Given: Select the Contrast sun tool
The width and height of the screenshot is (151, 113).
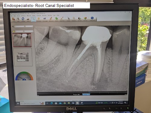Looking at the screenshot, I should [39, 19].
